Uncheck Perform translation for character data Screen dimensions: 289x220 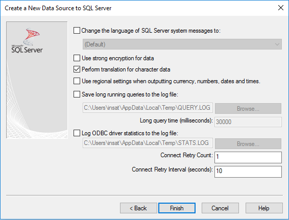click(x=77, y=69)
